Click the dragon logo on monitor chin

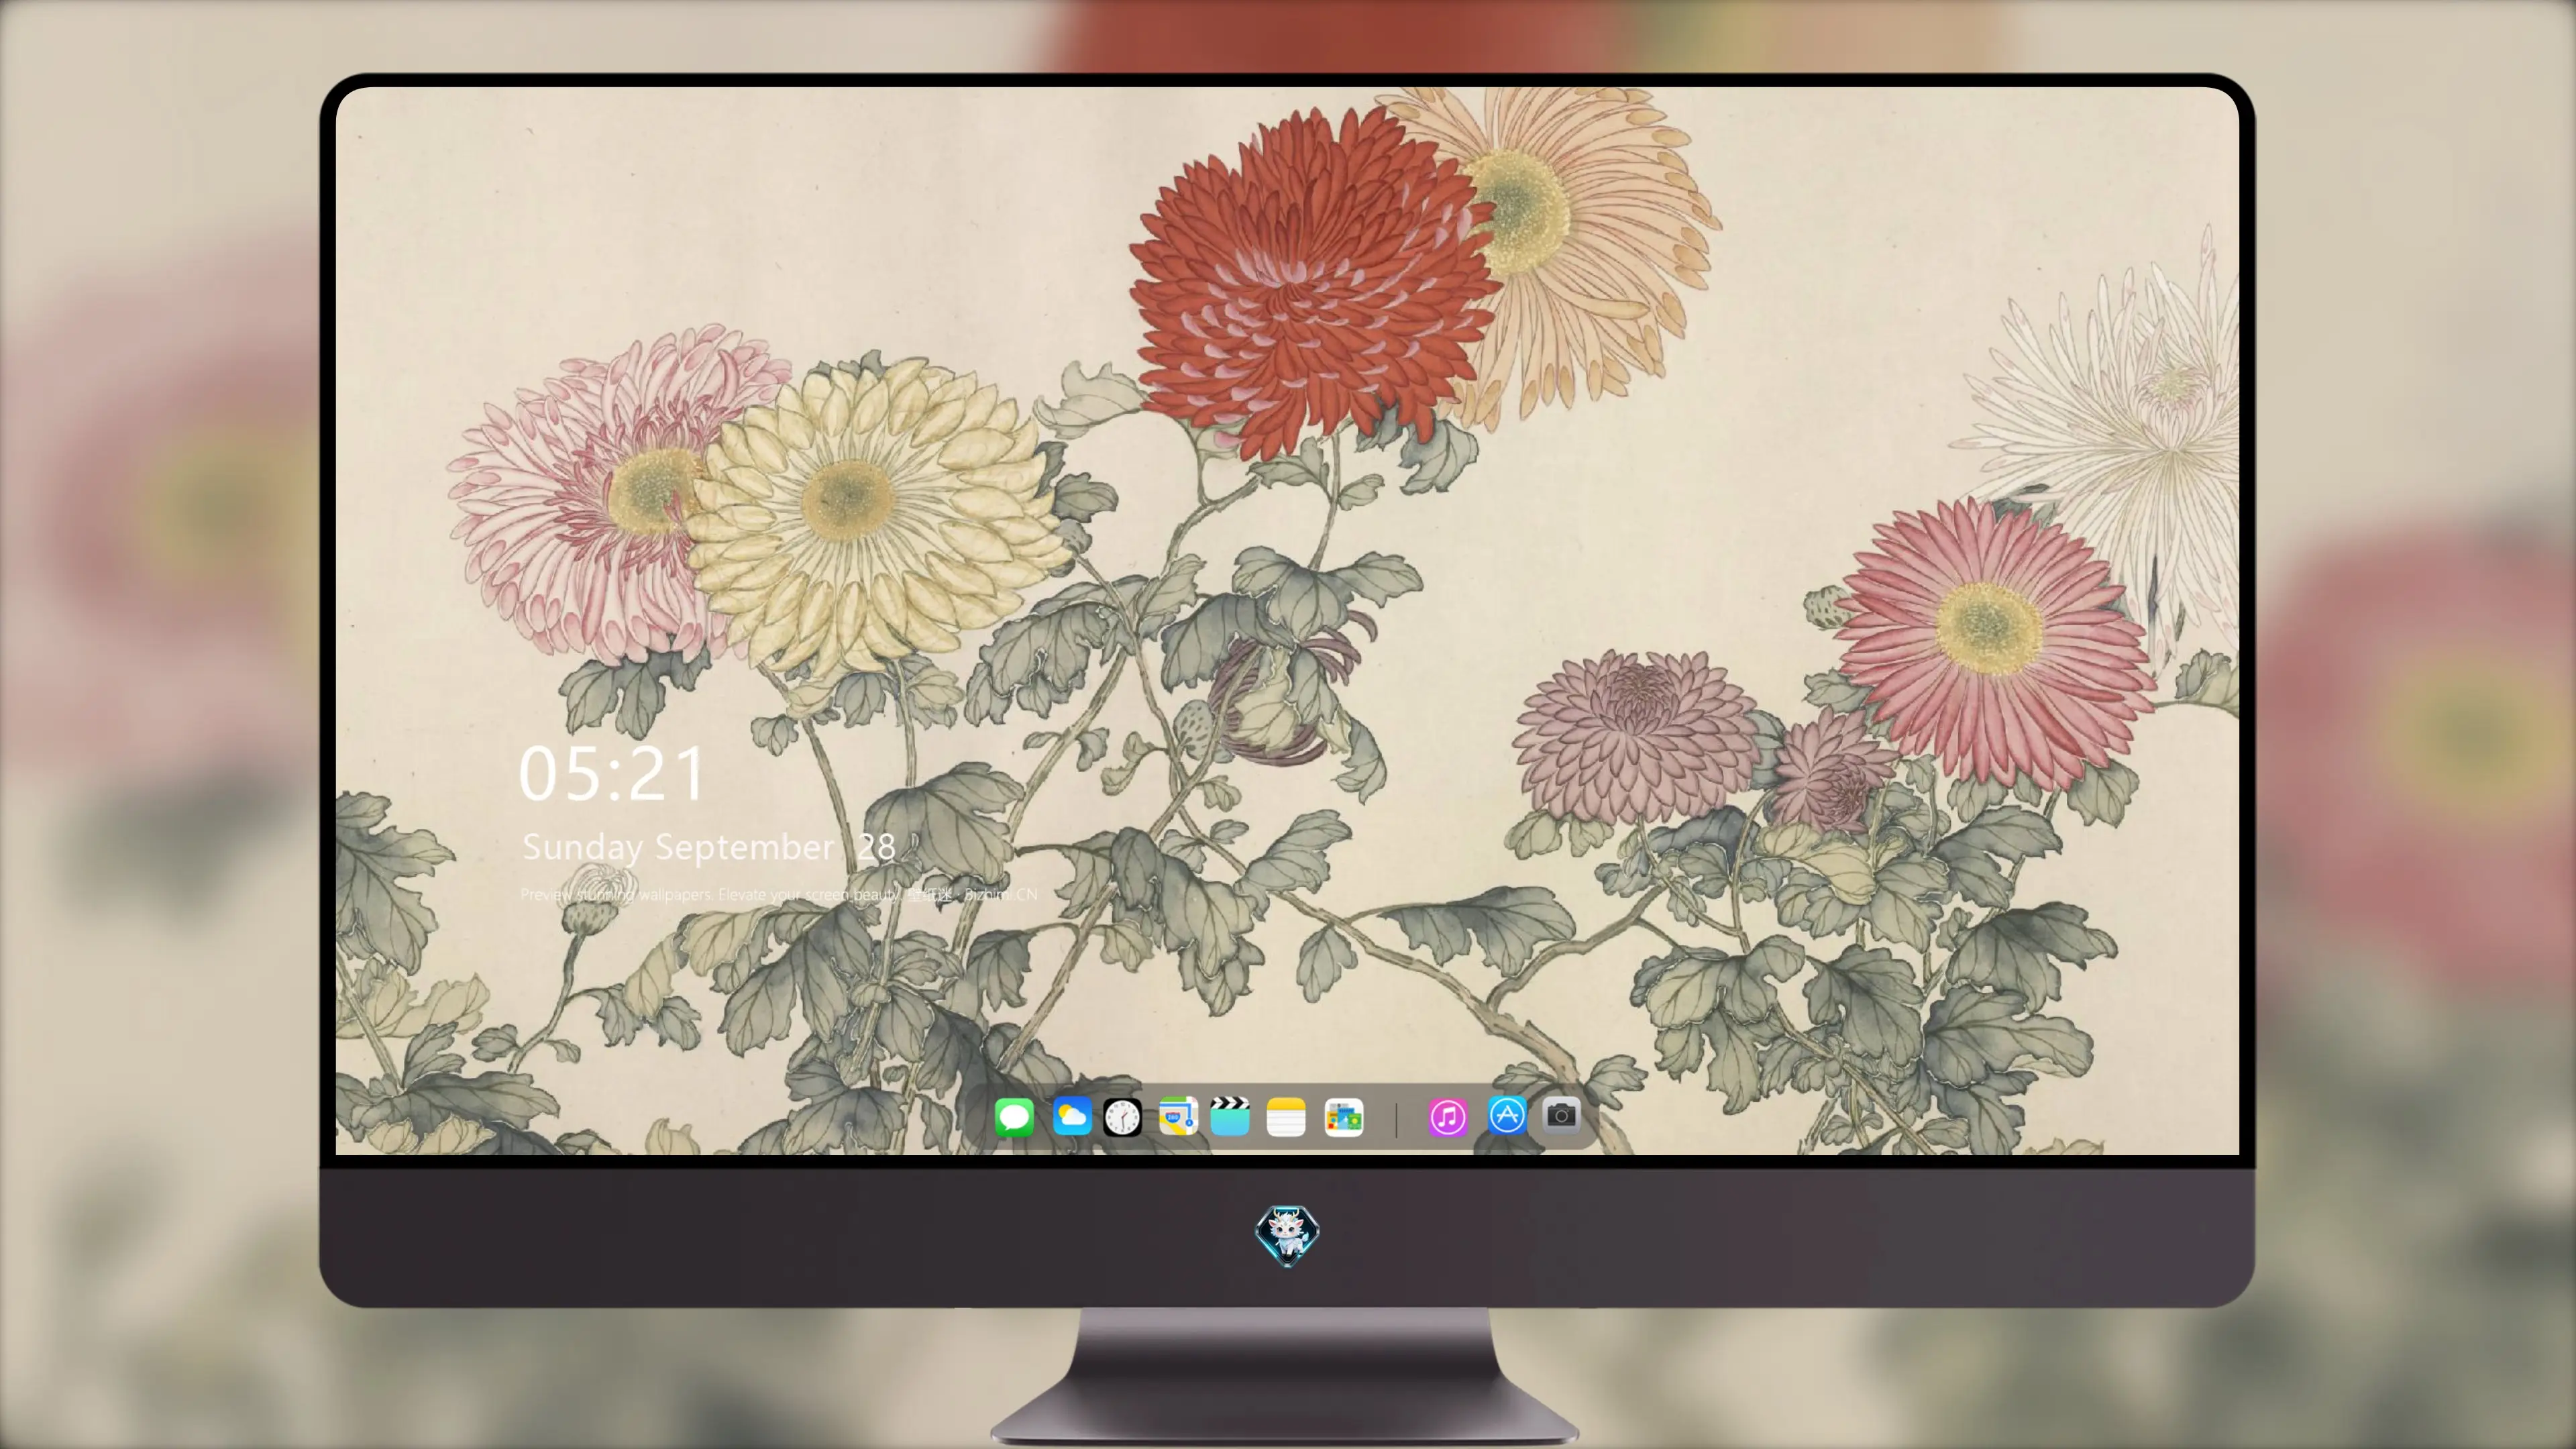(x=1287, y=1235)
